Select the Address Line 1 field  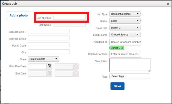coord(49,31)
